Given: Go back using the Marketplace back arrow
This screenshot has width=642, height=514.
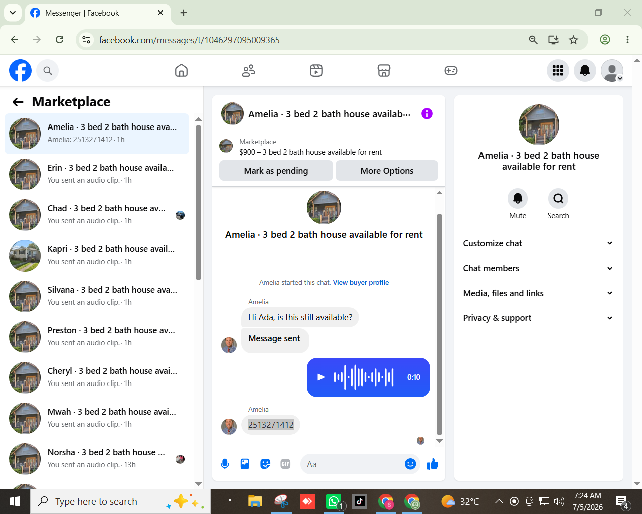Looking at the screenshot, I should click(x=18, y=102).
